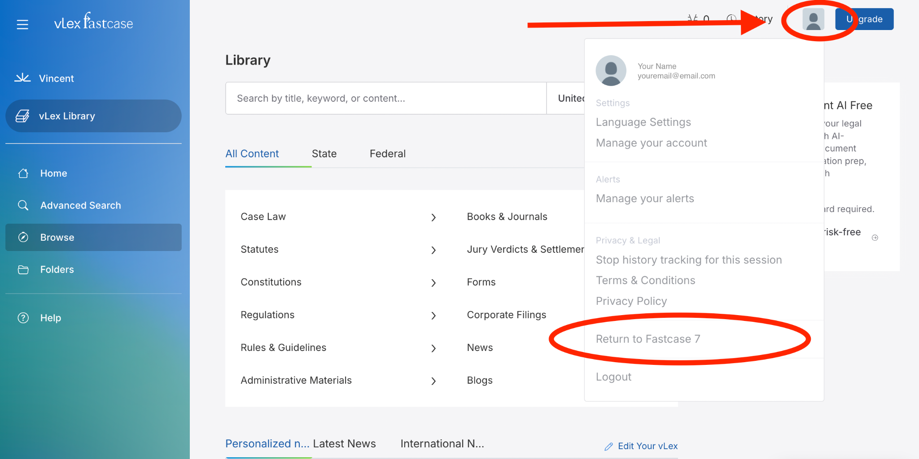This screenshot has height=459, width=919.
Task: Open the Administrative Materials category
Action: coord(296,380)
